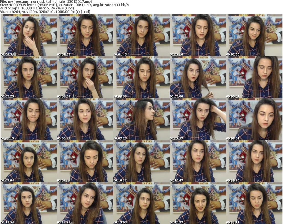Select the thumbnail frame at 00:14:11
This screenshot has height=224, width=283.
point(254,203)
